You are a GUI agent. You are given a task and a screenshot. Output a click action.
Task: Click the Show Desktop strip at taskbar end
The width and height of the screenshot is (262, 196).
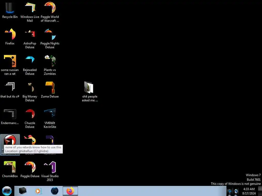(260, 191)
